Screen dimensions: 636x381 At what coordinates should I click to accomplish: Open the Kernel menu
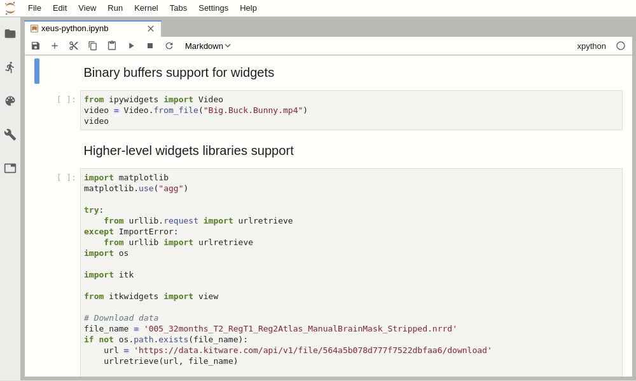[146, 8]
